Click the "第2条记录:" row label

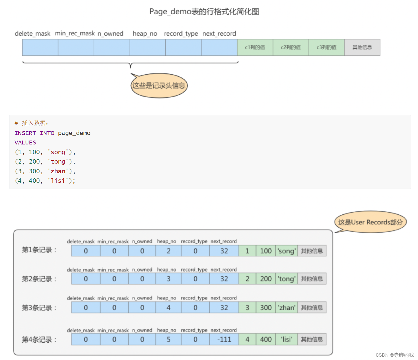[39, 279]
